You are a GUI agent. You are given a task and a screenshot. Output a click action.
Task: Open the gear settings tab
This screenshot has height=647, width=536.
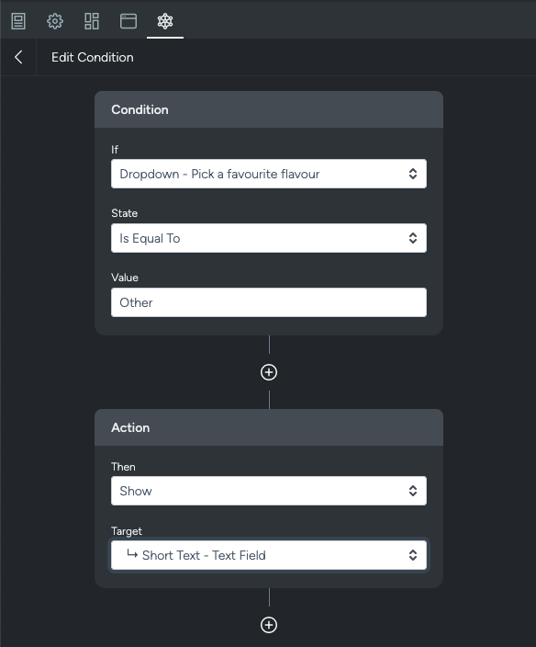pyautogui.click(x=55, y=21)
